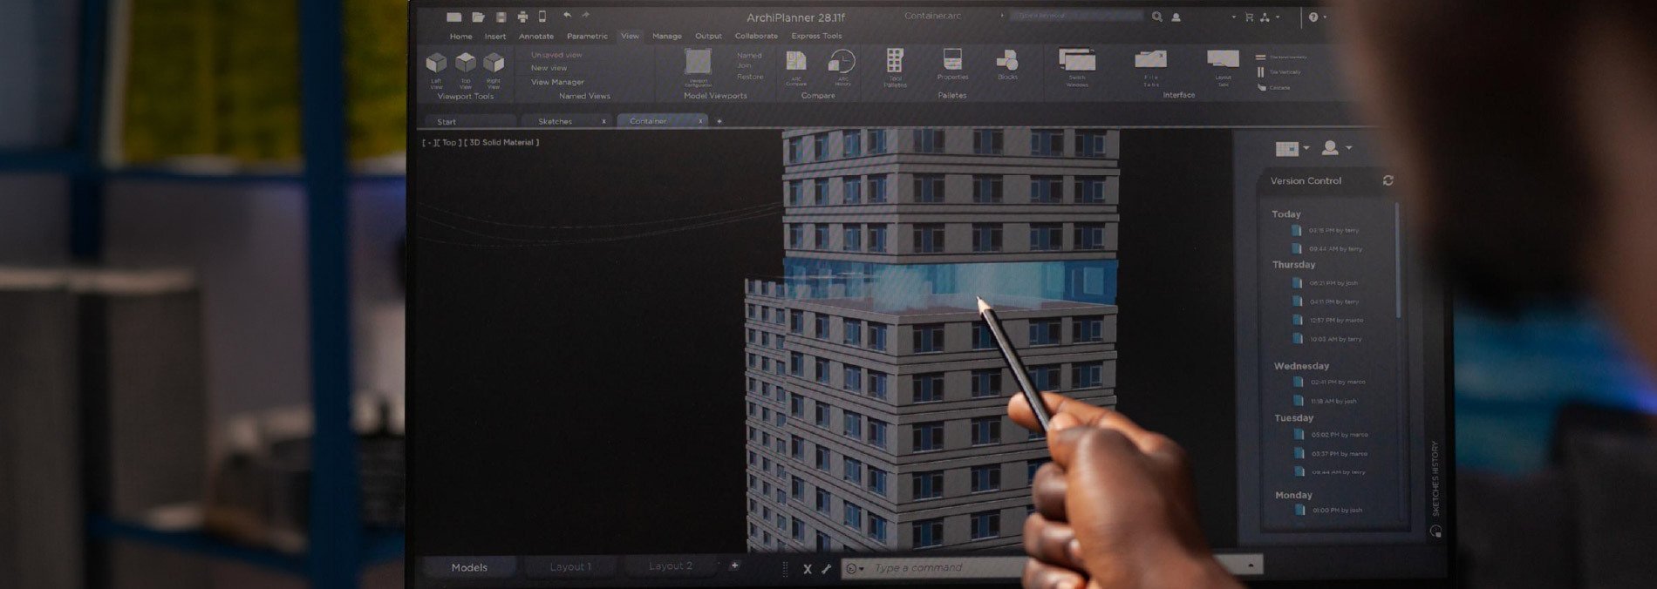The height and width of the screenshot is (589, 1657).
Task: Click Join viewports
Action: click(x=744, y=65)
